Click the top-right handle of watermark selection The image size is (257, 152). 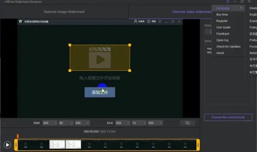(x=130, y=45)
